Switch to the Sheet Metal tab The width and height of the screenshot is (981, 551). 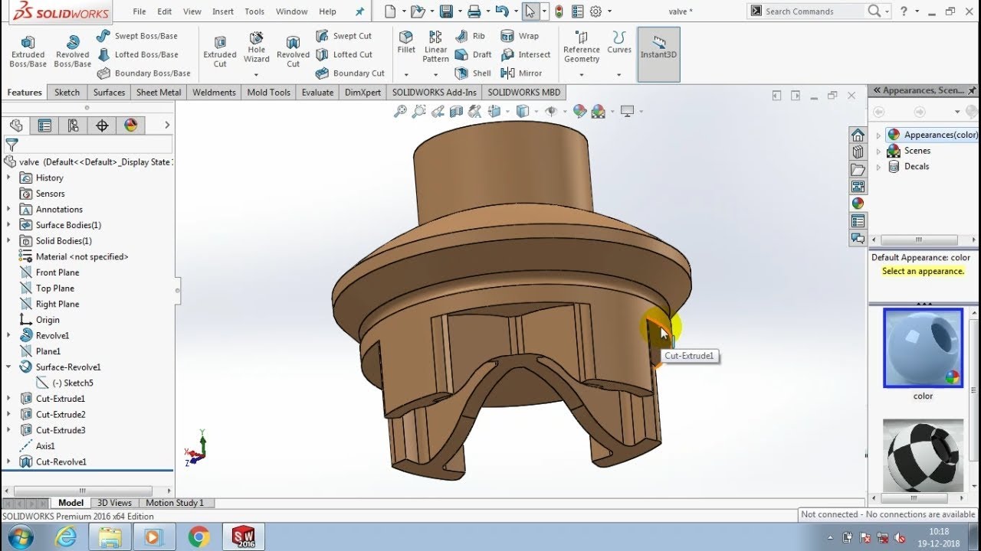[159, 92]
